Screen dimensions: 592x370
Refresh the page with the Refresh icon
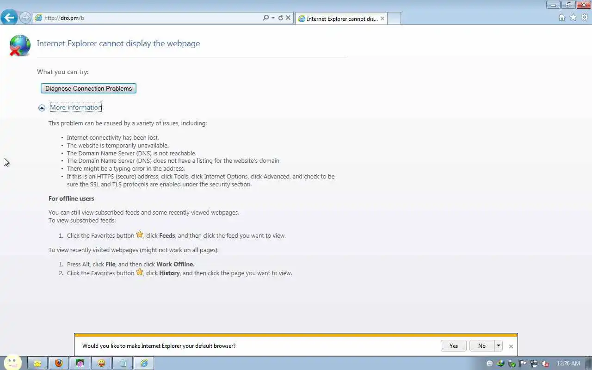coord(280,18)
